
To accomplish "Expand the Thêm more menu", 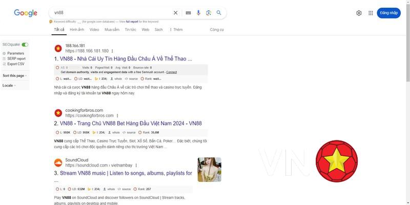I will pos(176,30).
